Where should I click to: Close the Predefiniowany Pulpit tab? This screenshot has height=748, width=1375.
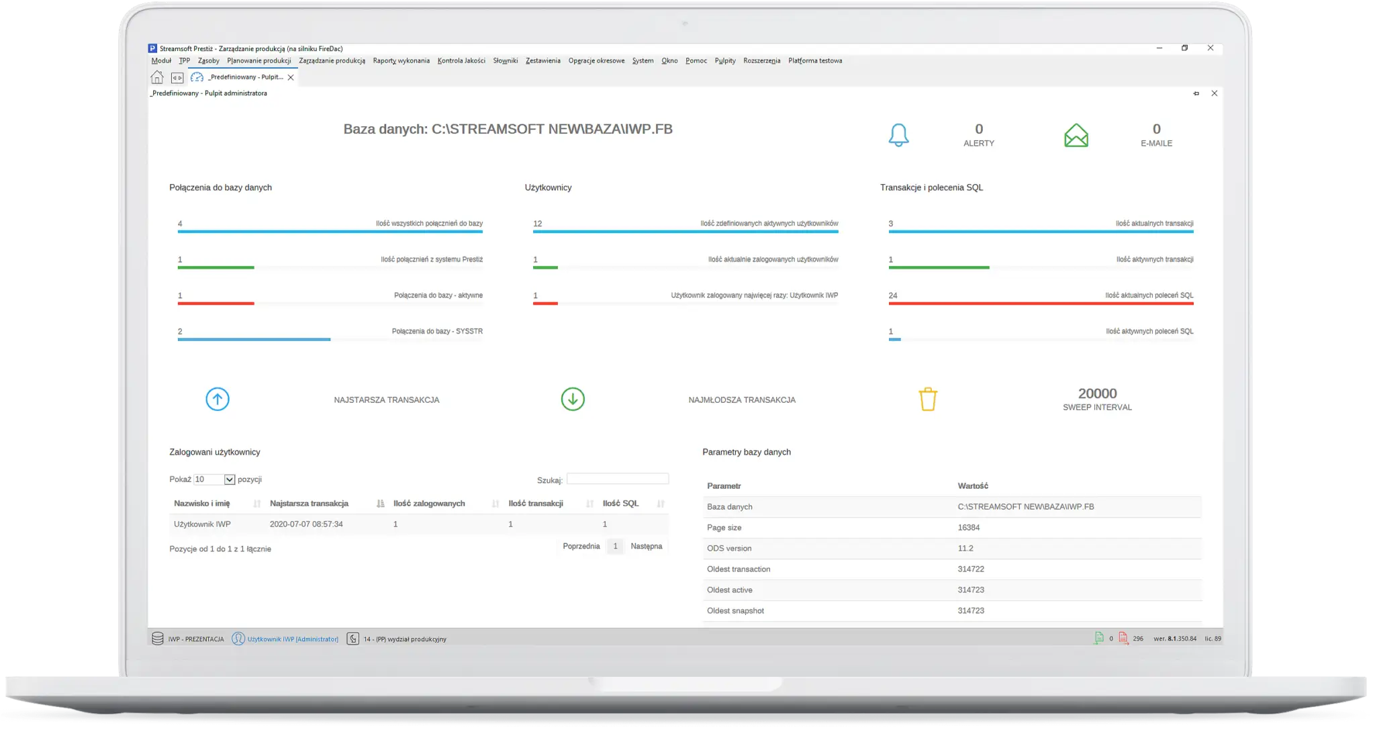(x=291, y=78)
